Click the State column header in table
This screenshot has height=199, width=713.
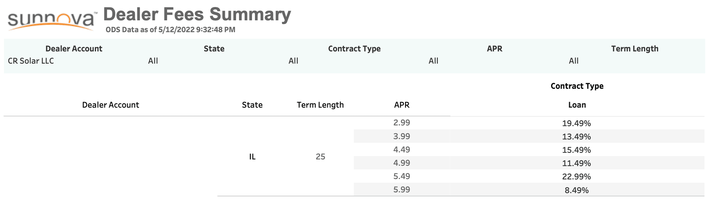(x=252, y=105)
